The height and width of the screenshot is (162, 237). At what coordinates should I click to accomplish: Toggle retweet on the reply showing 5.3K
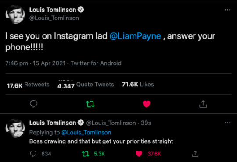86,154
